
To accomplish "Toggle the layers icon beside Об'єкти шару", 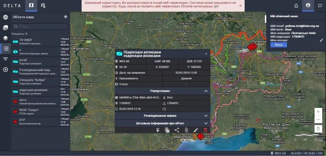I will [66, 17].
